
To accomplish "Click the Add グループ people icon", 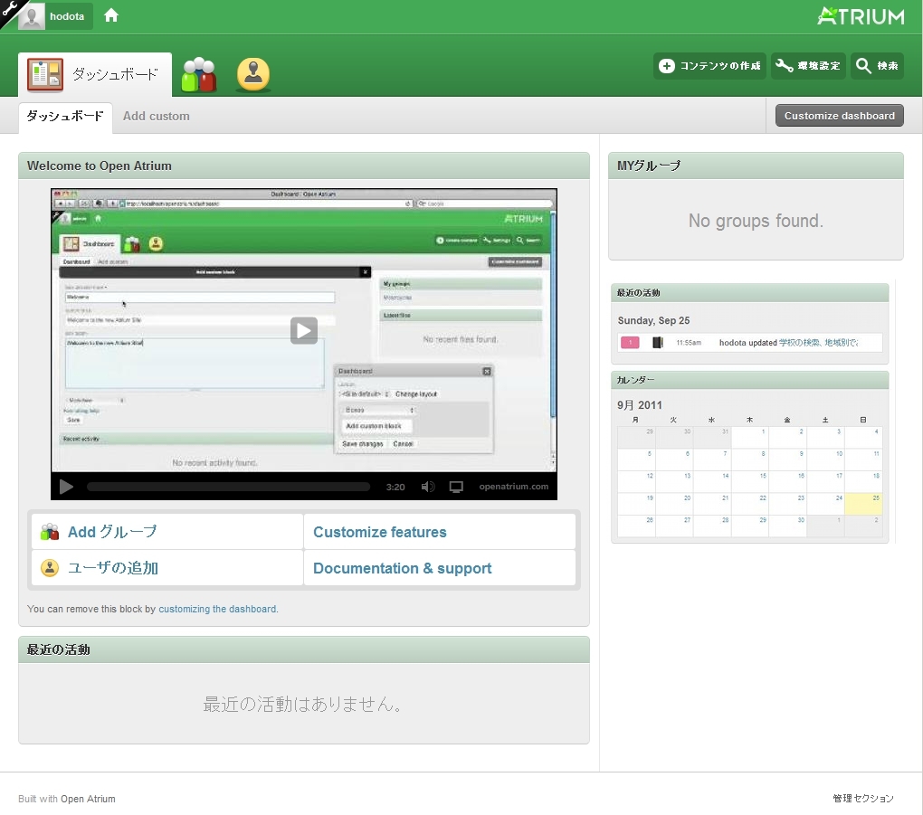I will click(x=50, y=532).
